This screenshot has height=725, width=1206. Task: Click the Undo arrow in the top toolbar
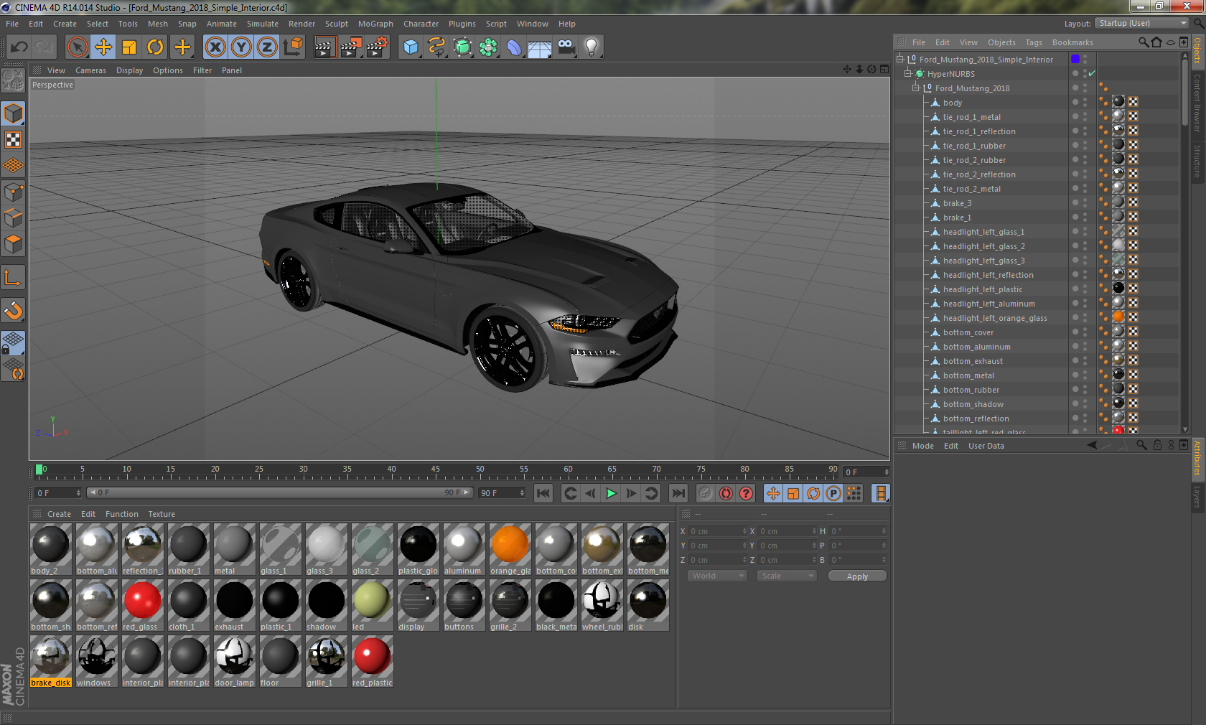(x=19, y=47)
